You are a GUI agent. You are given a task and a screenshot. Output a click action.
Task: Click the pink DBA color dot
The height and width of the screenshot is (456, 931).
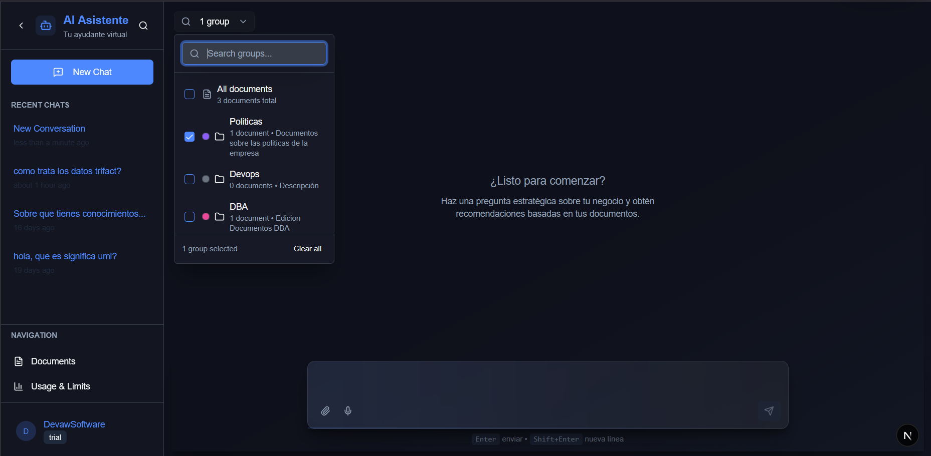click(206, 217)
